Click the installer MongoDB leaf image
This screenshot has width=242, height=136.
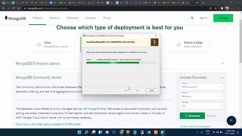pos(155,42)
